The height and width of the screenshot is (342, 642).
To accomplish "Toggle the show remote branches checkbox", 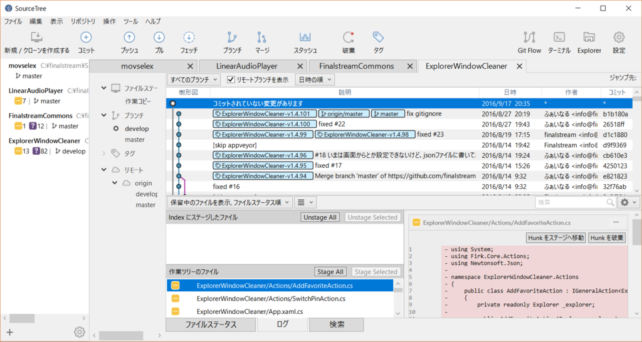I will [231, 80].
